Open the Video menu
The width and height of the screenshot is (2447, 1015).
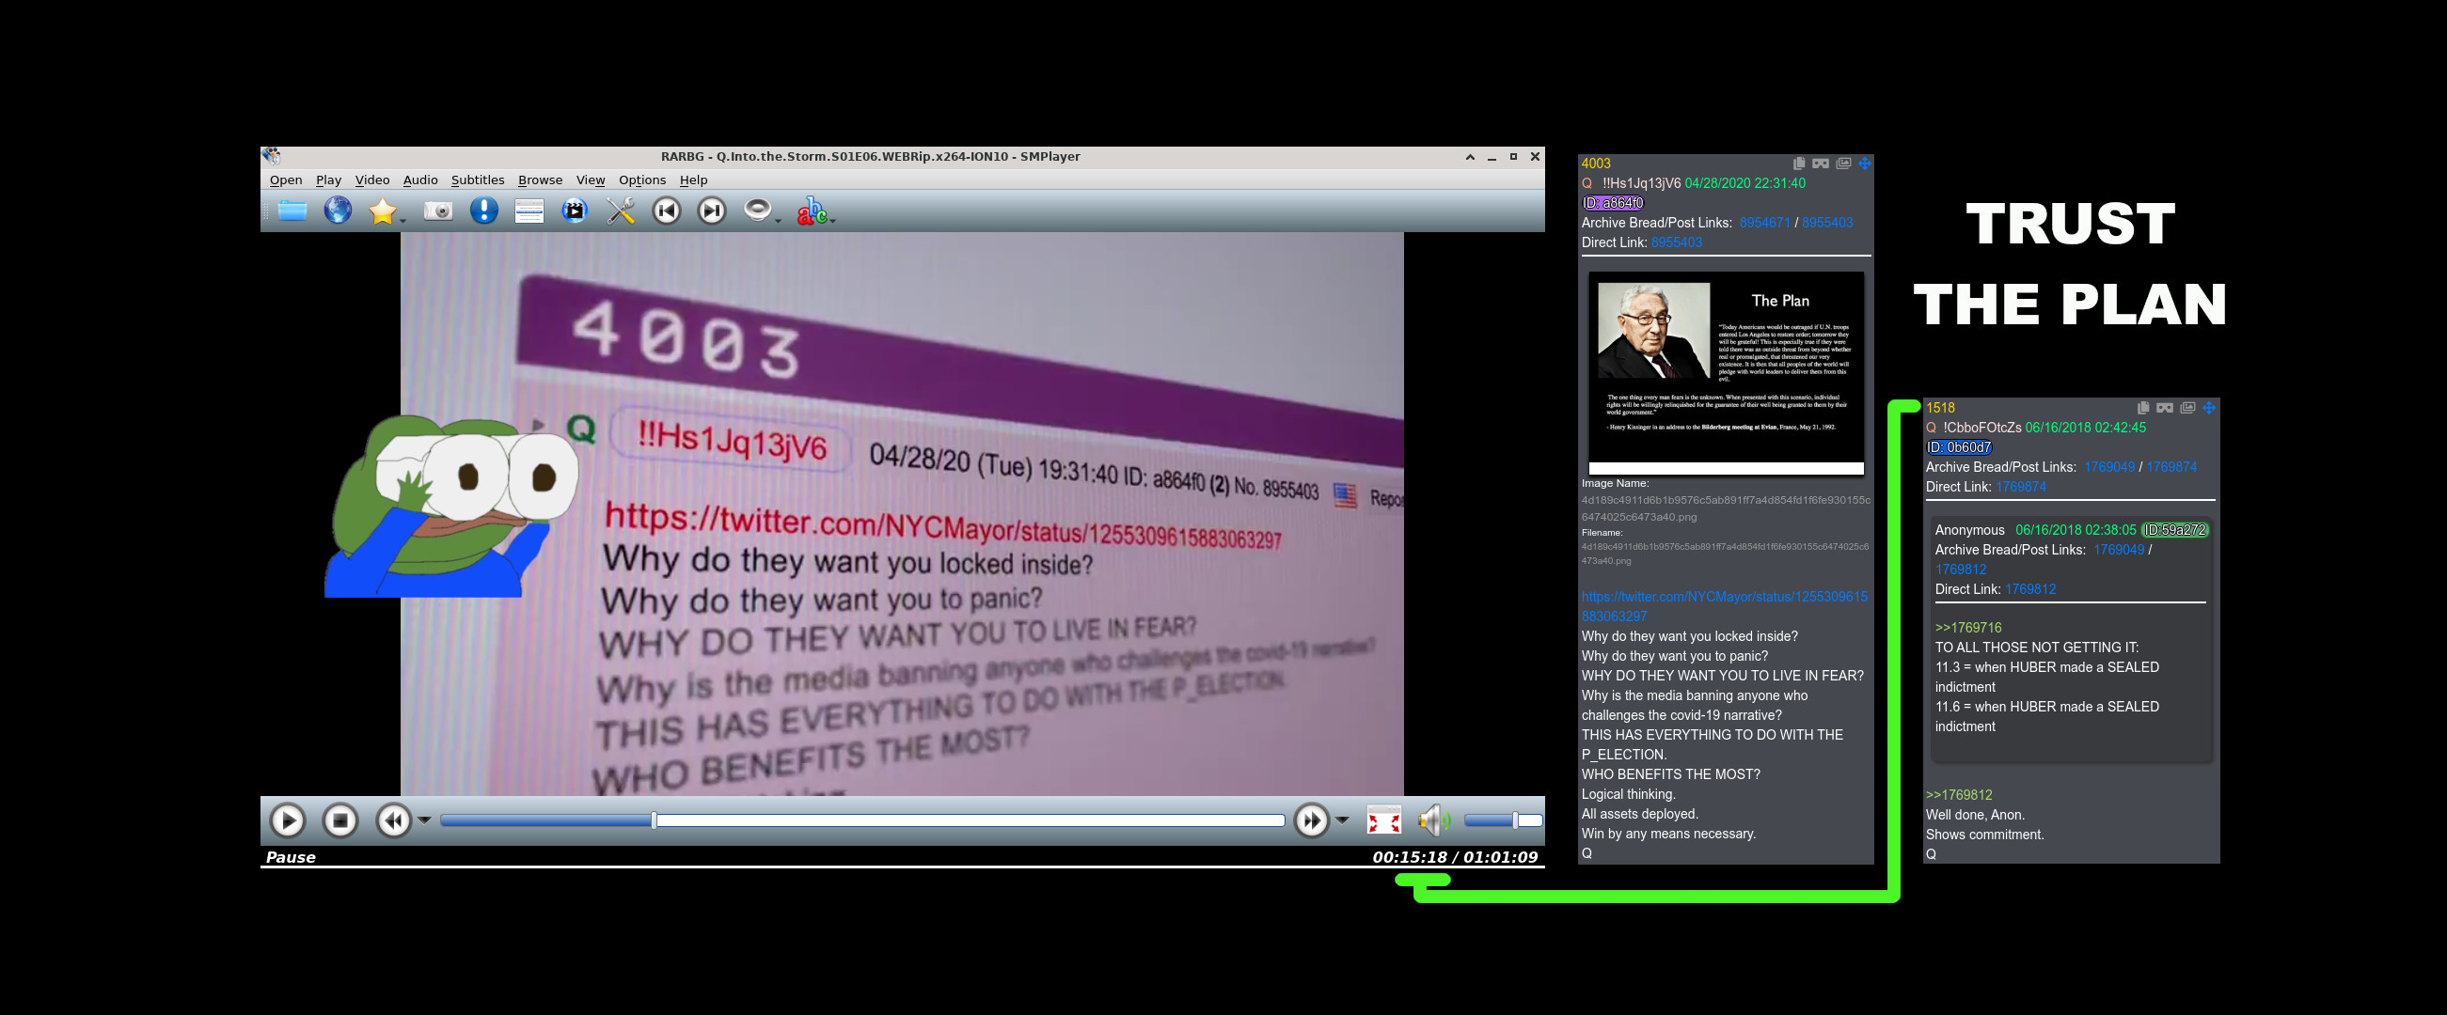pyautogui.click(x=372, y=180)
